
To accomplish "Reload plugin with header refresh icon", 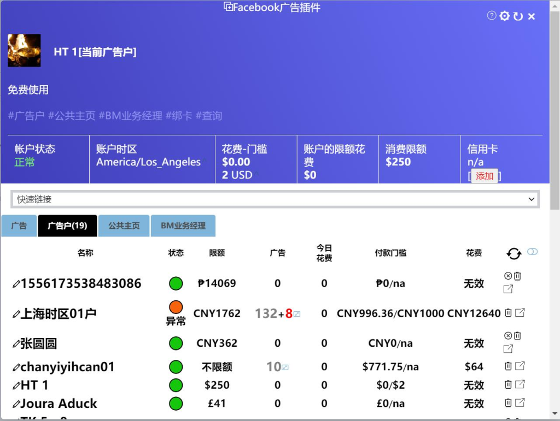I will [x=518, y=16].
